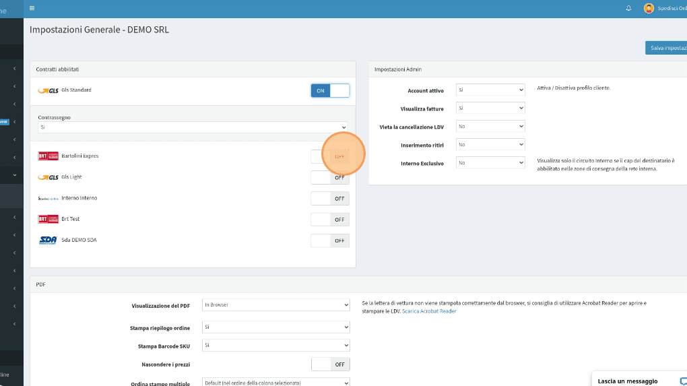Click the GLS logo next to Gls Standard

click(48, 90)
